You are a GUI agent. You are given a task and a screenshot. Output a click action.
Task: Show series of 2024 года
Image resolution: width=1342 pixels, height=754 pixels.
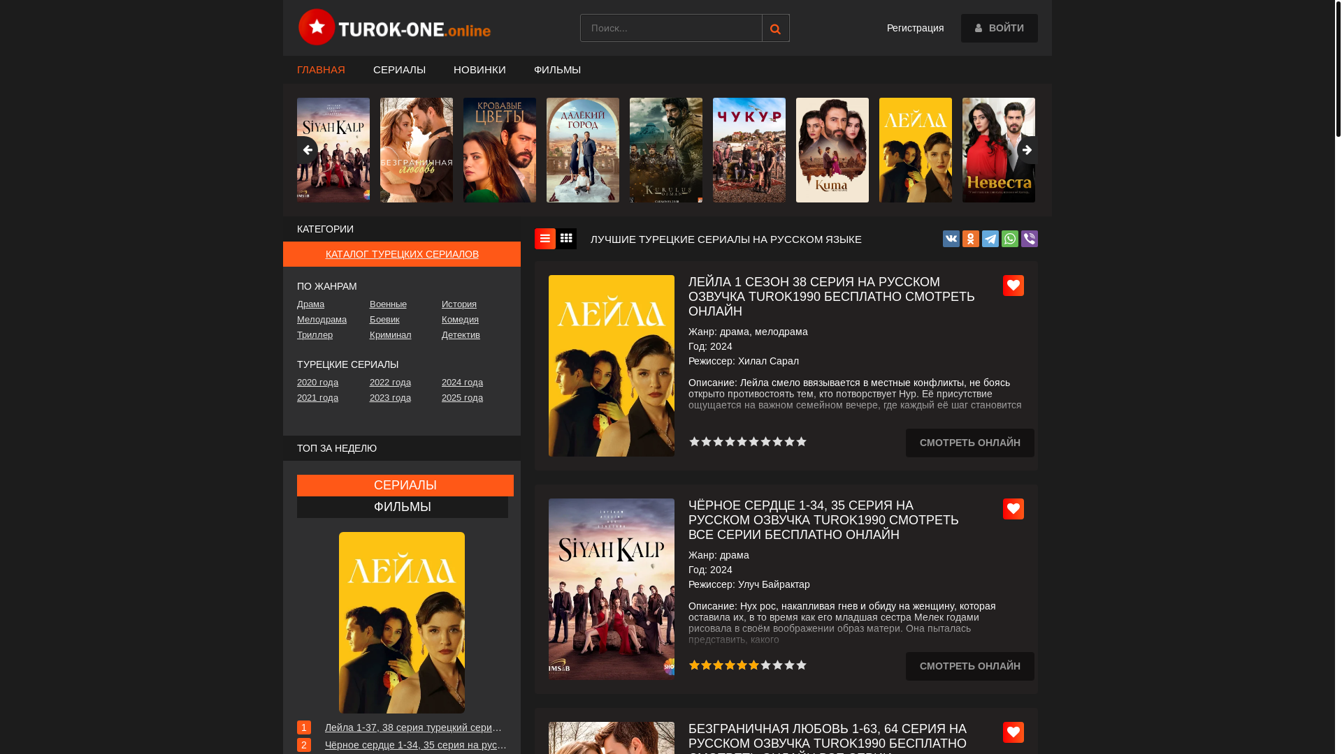462,383
